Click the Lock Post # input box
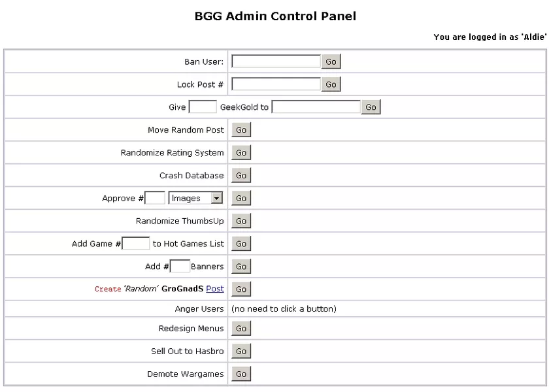The image size is (549, 392). pyautogui.click(x=276, y=84)
